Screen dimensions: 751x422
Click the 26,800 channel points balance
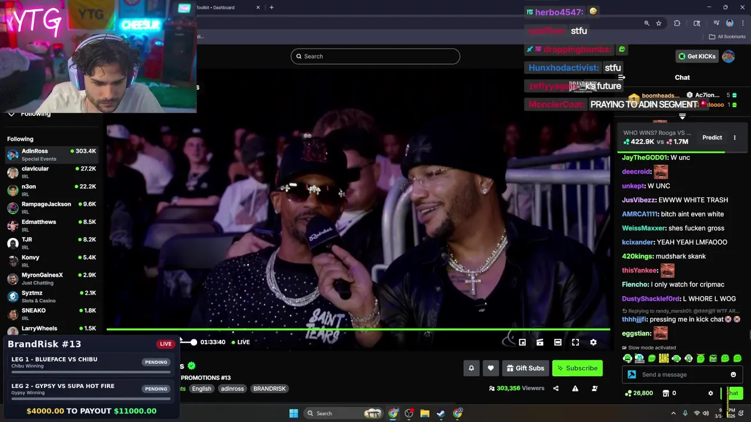pyautogui.click(x=638, y=393)
